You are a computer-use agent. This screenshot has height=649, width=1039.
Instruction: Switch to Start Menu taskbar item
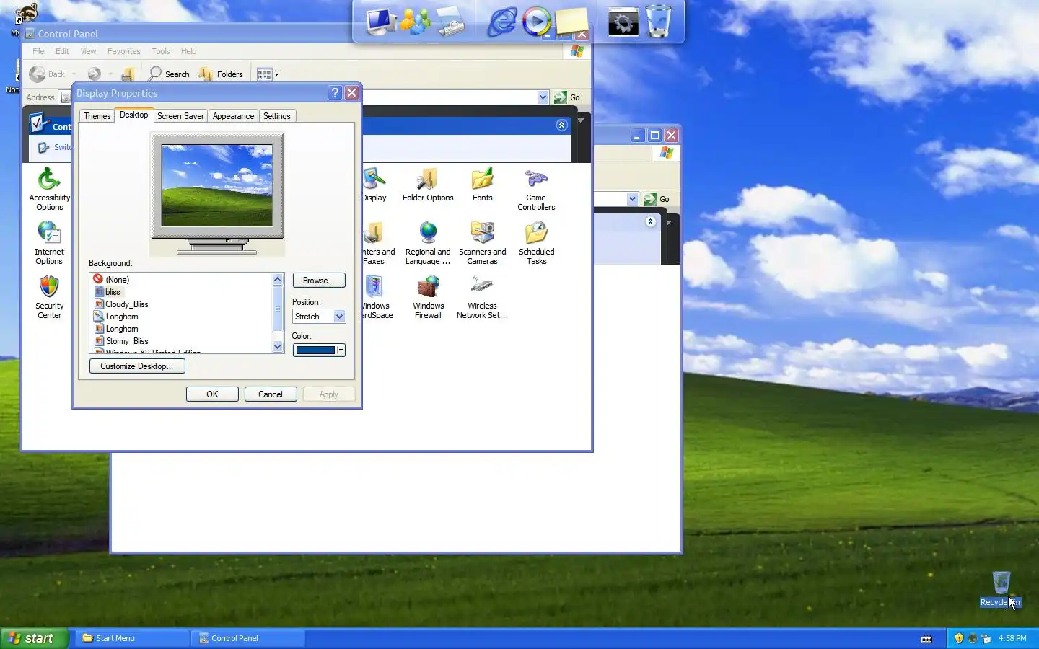pos(132,638)
